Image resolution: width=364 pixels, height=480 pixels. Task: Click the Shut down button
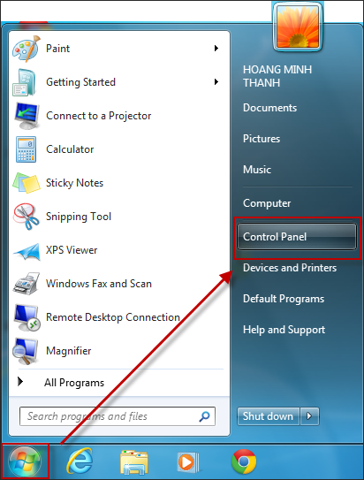[268, 416]
